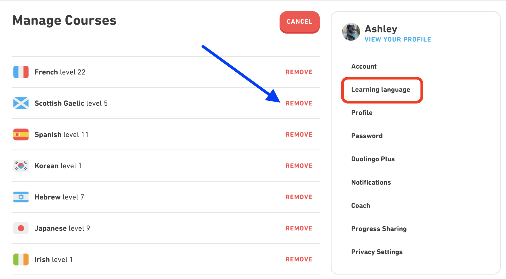Click the CANCEL button

pos(299,22)
